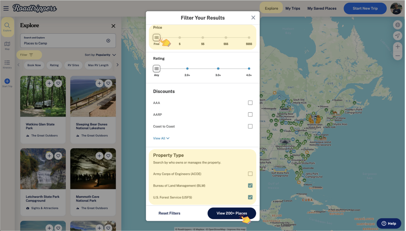Uncheck U.S. Forest Service (USFS)

250,197
